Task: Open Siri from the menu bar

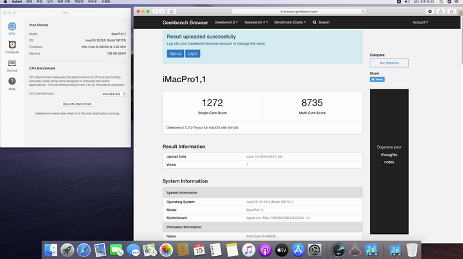Action: click(x=449, y=2)
